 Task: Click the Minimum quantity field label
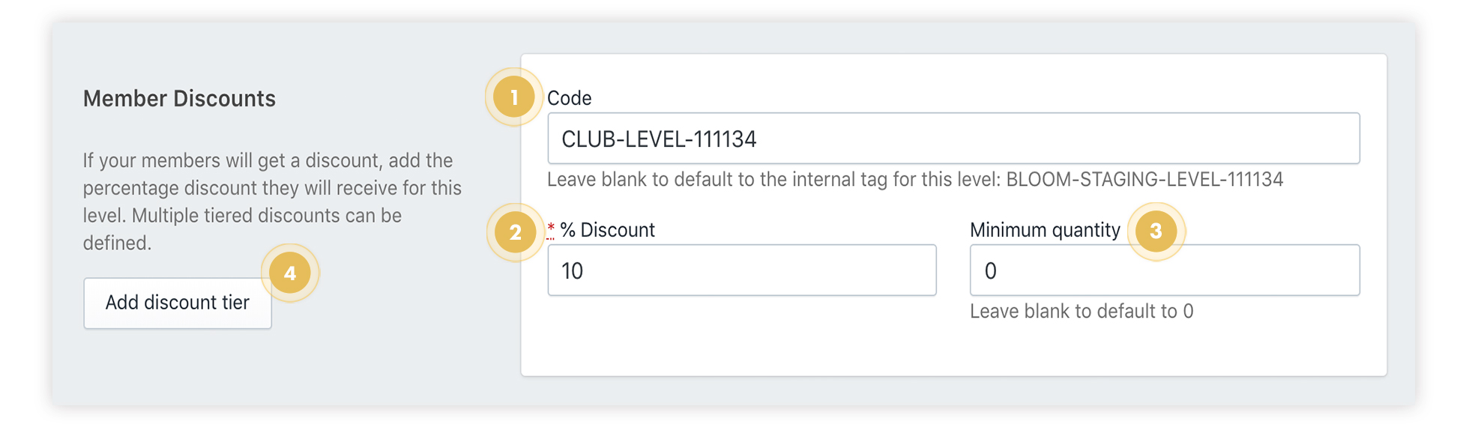tap(1045, 230)
